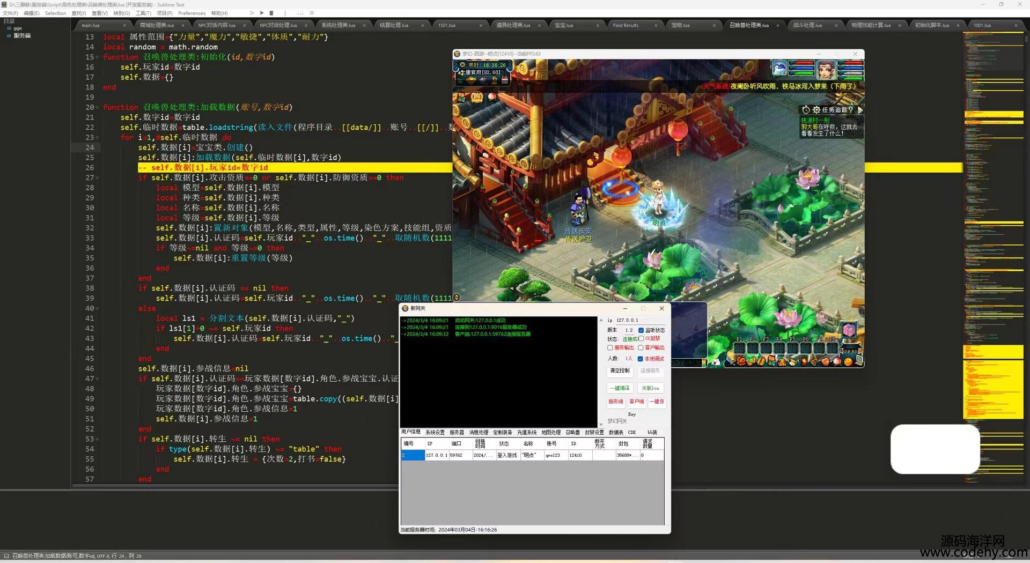Screen dimensions: 1030x563
Task: Enable the 客户输出 checkbox
Action: (x=641, y=348)
